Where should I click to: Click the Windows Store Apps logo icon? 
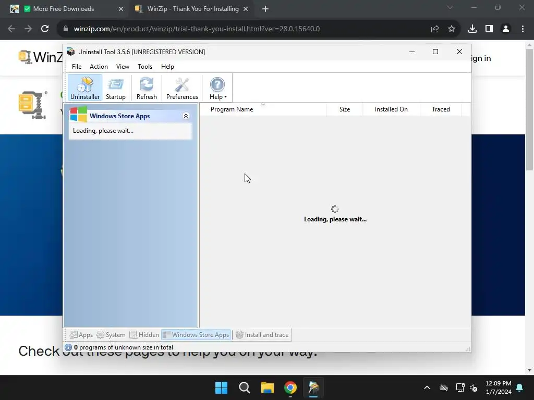pos(78,114)
